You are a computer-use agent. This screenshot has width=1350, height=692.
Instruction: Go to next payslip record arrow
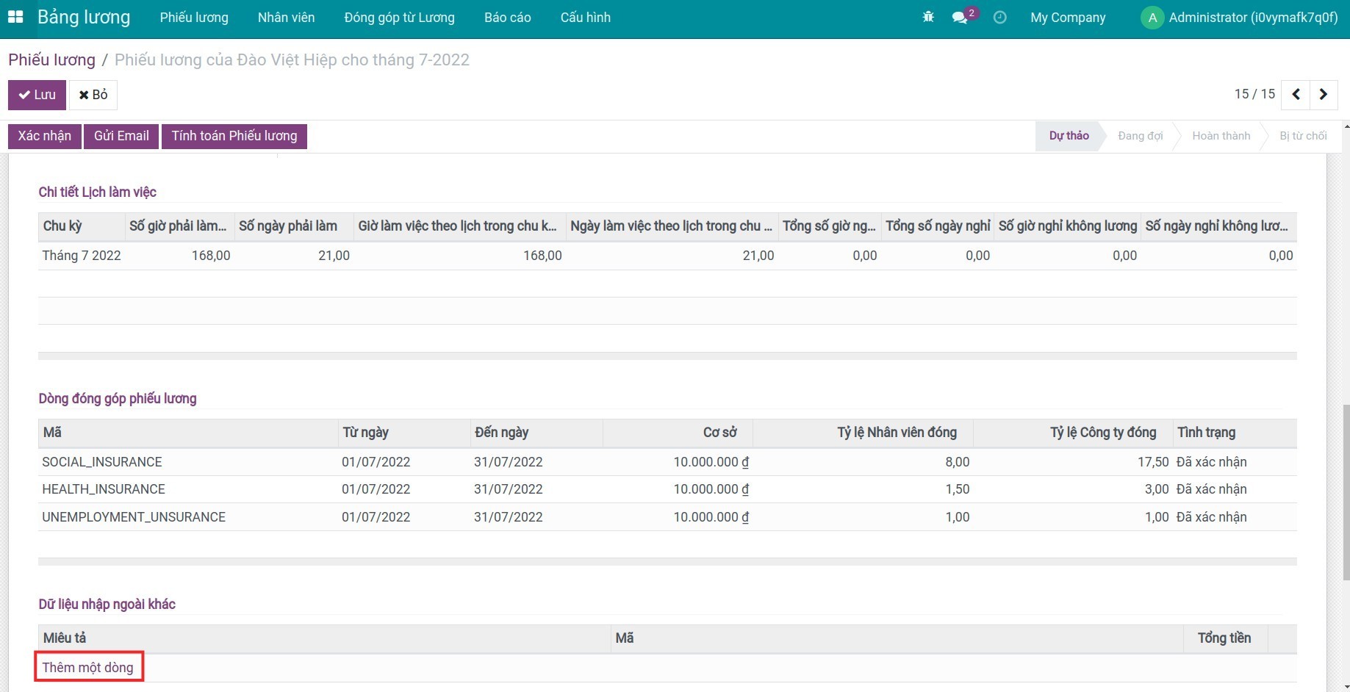1323,94
